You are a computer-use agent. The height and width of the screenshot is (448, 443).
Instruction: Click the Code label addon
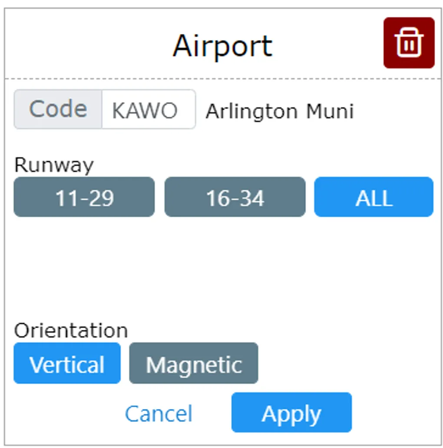[x=58, y=110]
